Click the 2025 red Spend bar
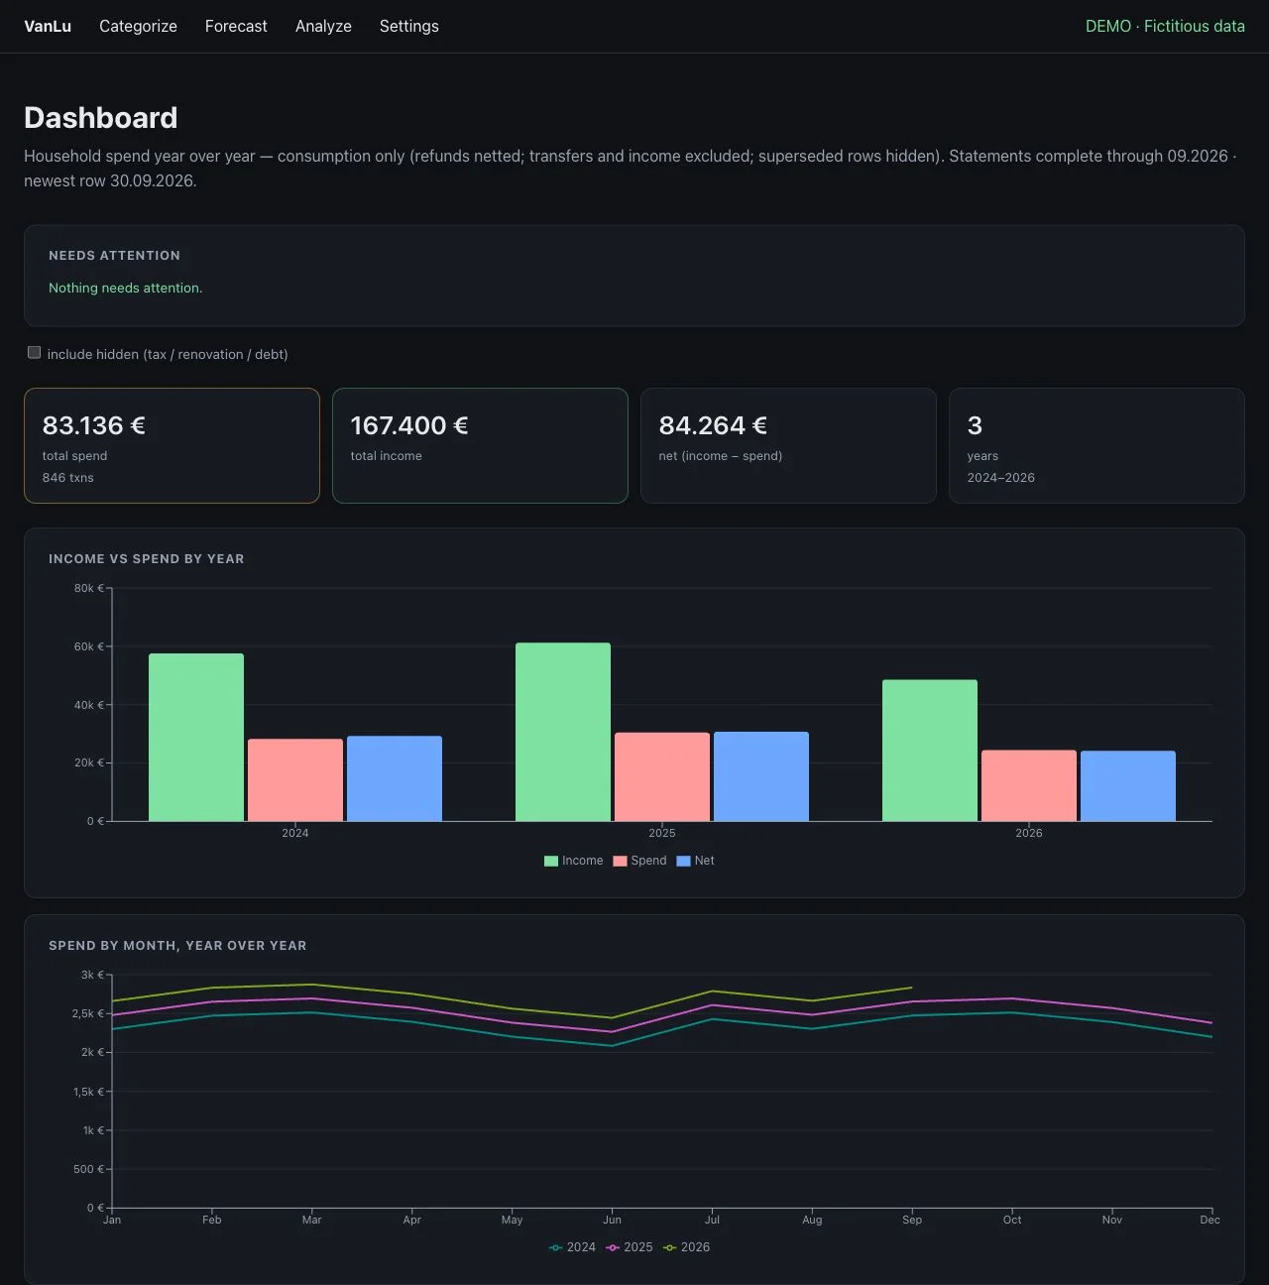Viewport: 1269px width, 1285px height. tap(662, 776)
